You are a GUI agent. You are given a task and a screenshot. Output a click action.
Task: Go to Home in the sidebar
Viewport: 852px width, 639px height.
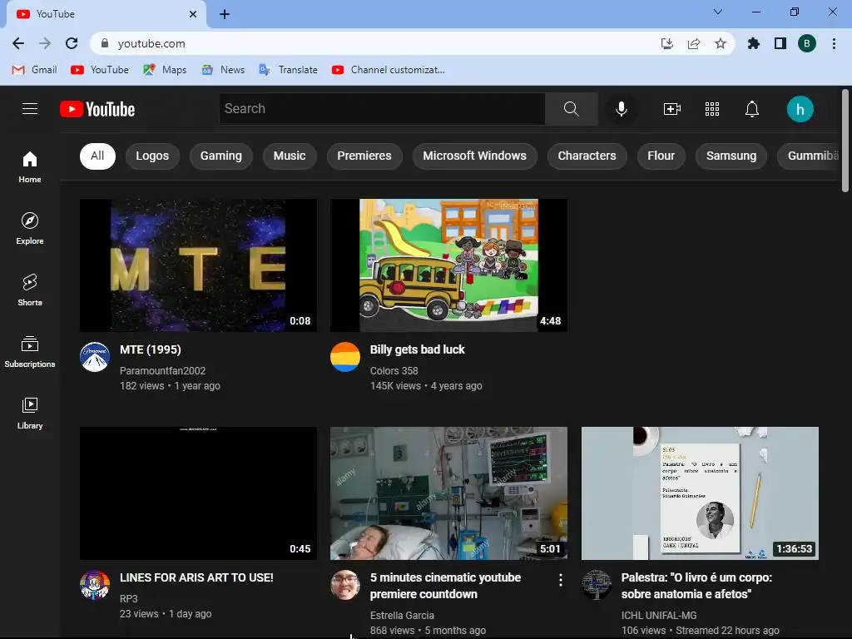pos(30,166)
